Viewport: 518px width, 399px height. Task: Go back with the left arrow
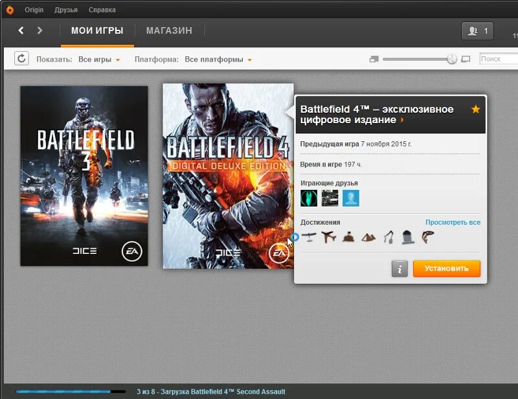pyautogui.click(x=21, y=30)
